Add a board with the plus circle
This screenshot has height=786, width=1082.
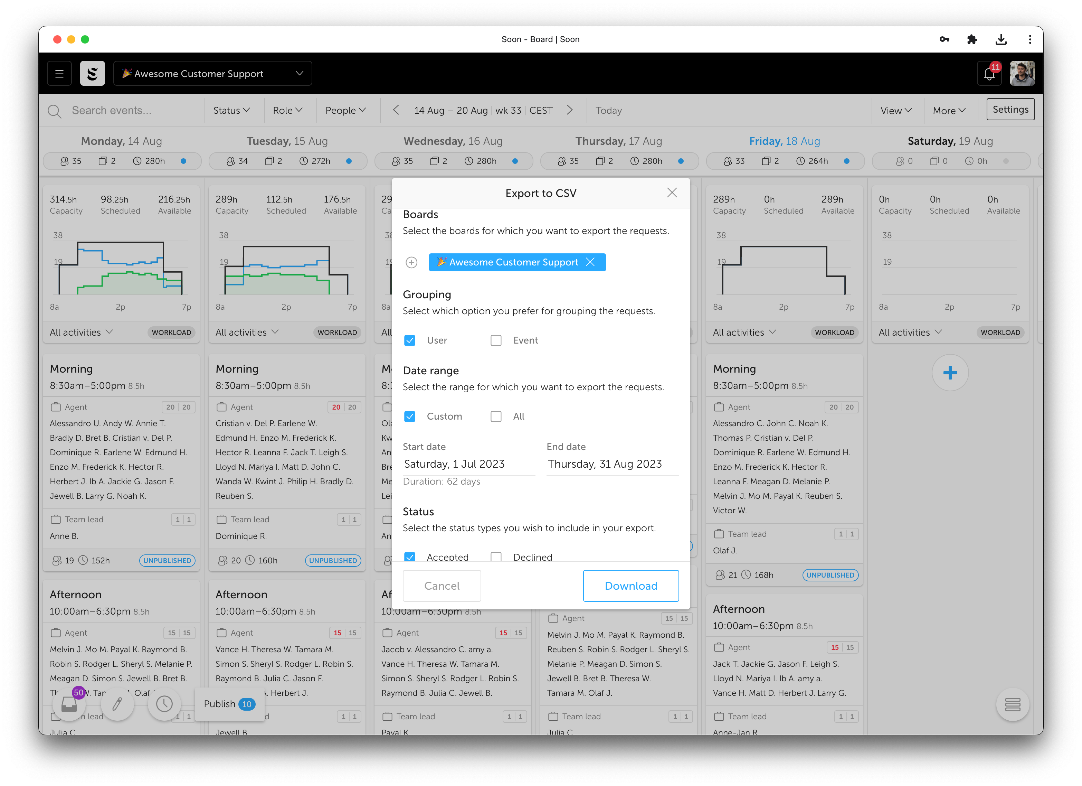[411, 262]
